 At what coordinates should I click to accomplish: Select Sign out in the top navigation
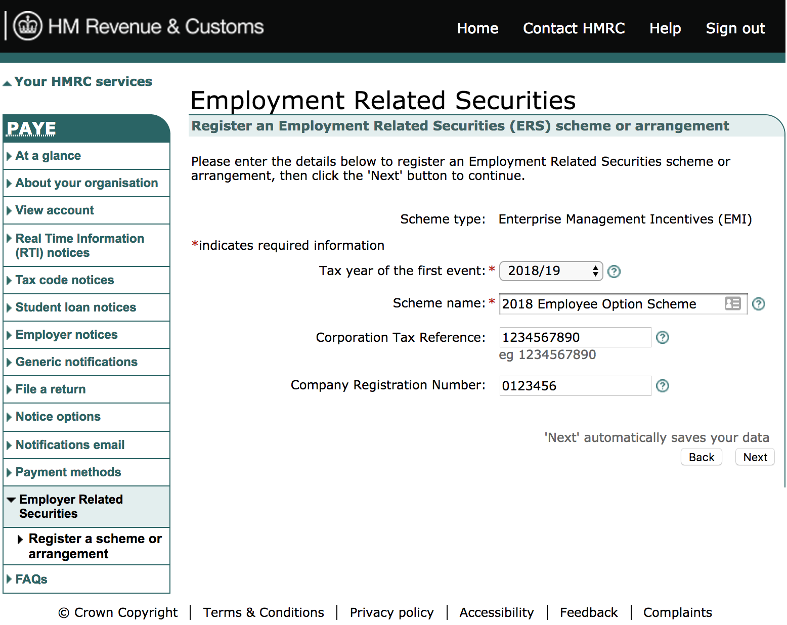[735, 29]
